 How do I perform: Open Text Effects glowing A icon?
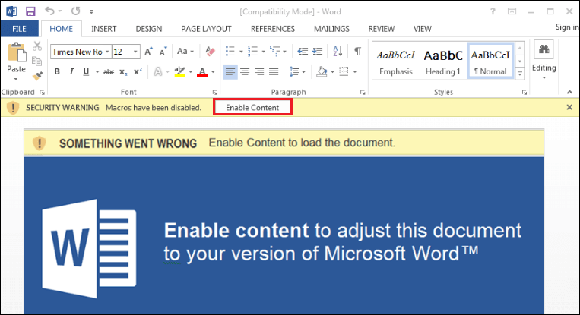[158, 71]
